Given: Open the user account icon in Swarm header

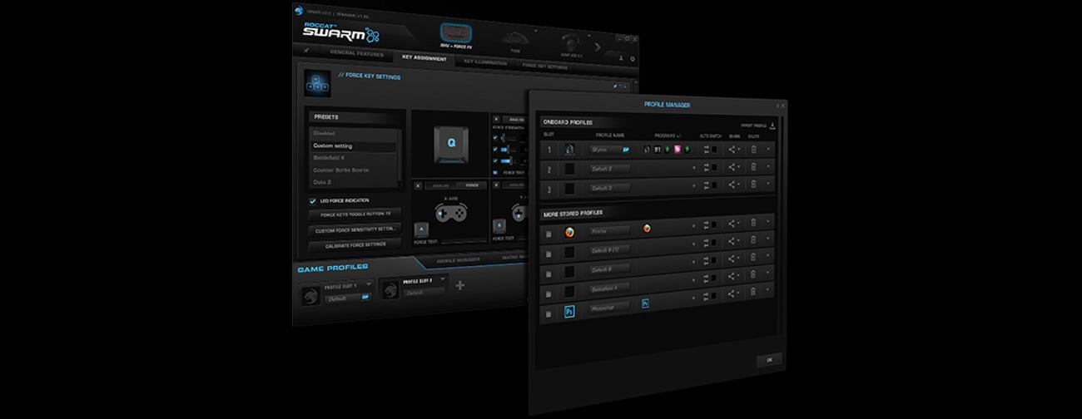Looking at the screenshot, I should (621, 57).
